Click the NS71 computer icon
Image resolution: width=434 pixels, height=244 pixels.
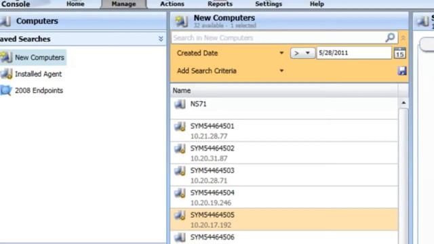180,104
